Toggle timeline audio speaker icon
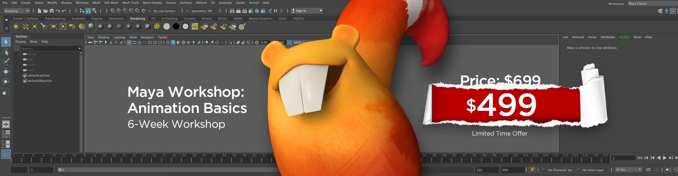This screenshot has width=678, height=176. click(x=668, y=170)
